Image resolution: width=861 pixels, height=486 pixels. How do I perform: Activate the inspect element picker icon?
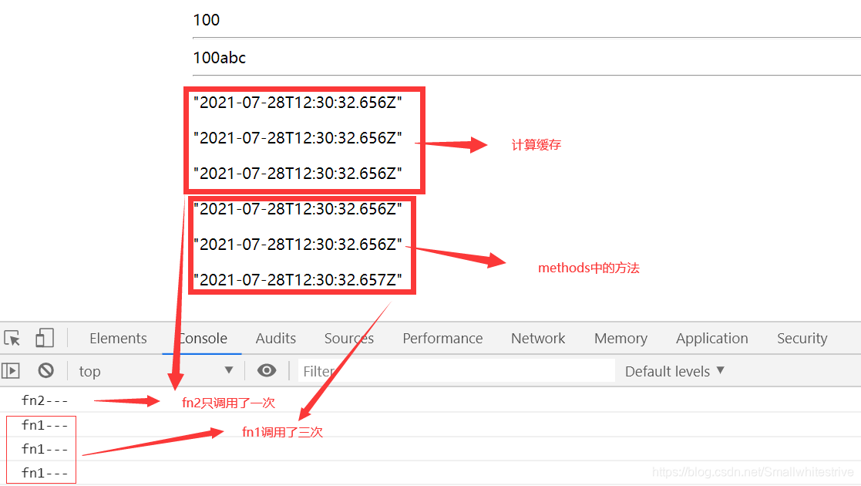point(12,338)
